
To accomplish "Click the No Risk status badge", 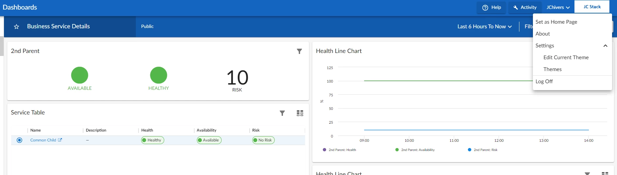I will pyautogui.click(x=263, y=140).
